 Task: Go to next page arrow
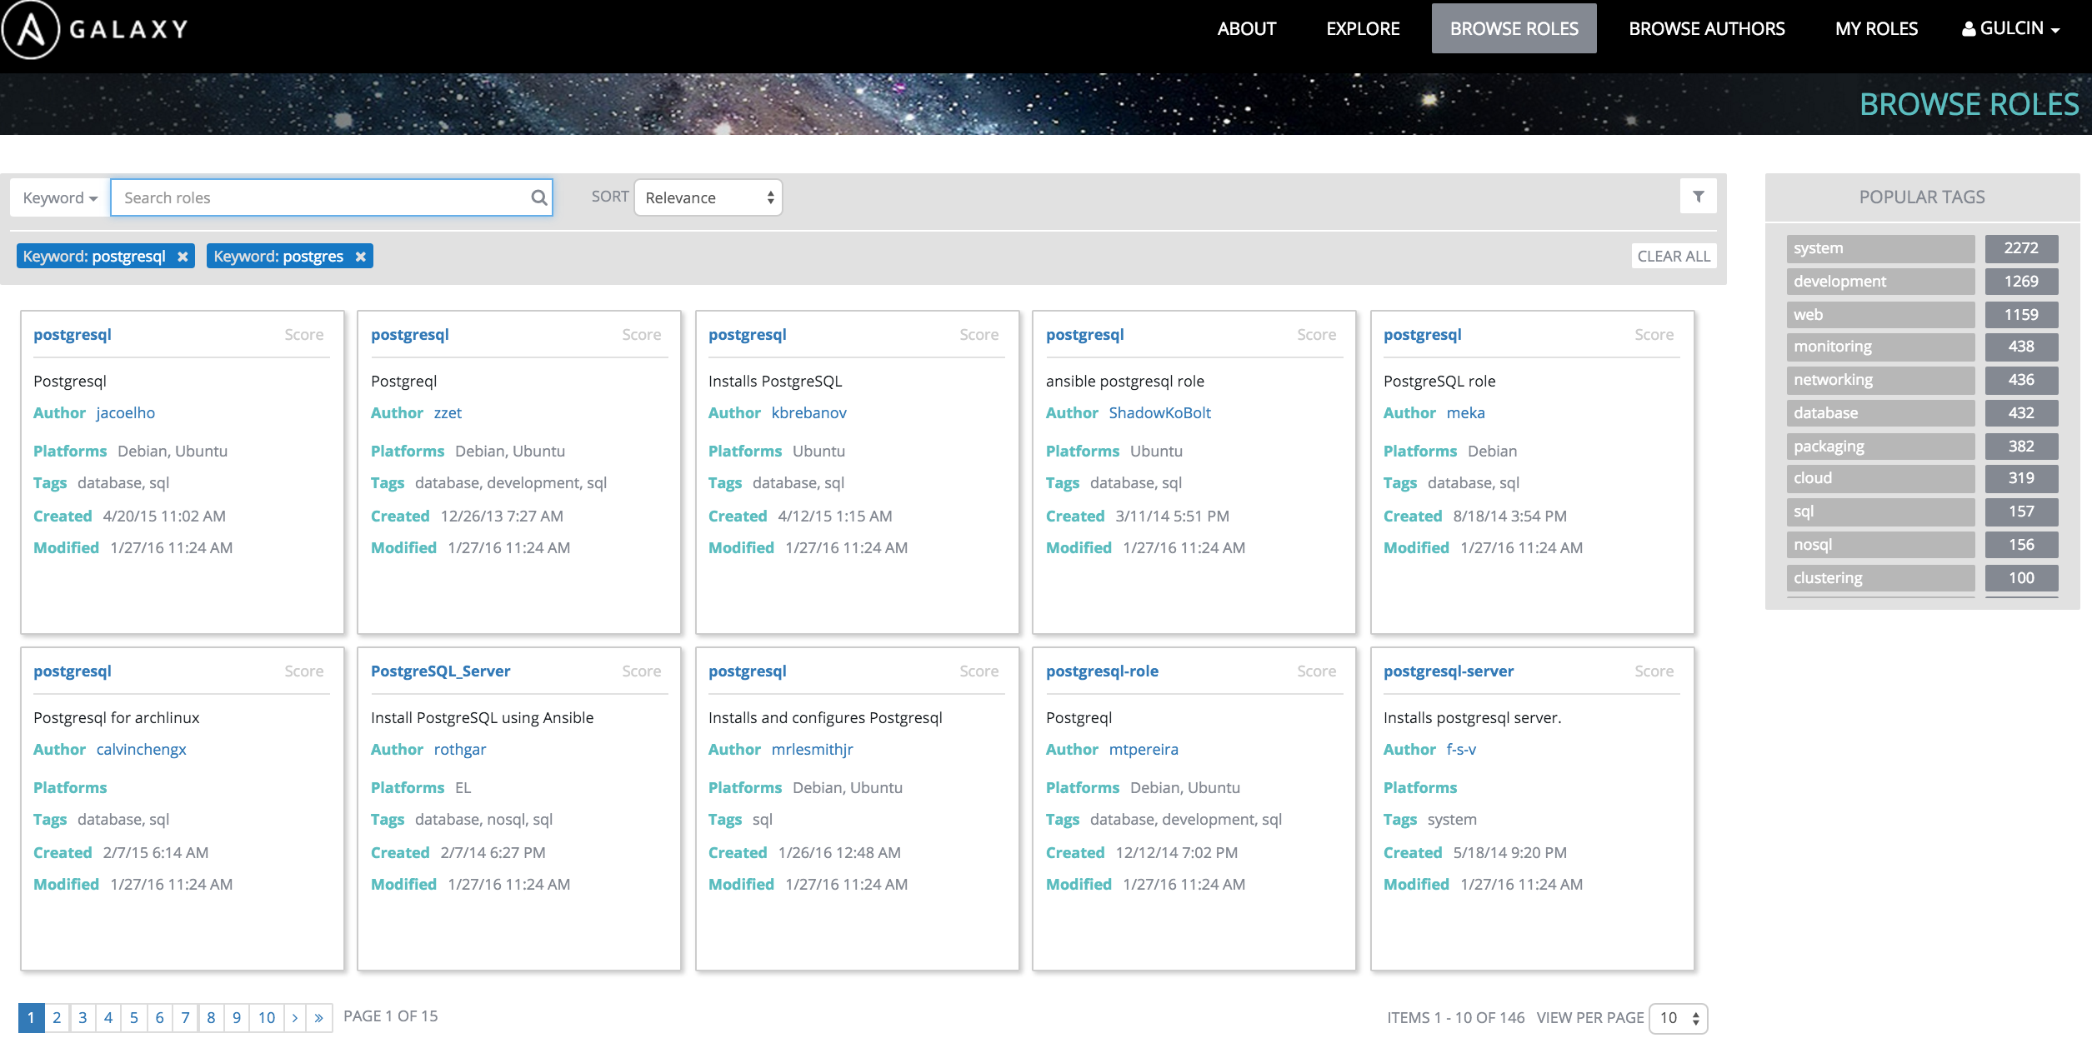(295, 1017)
